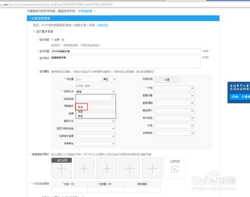Open the 是否为有机食品 dropdown

(95, 128)
